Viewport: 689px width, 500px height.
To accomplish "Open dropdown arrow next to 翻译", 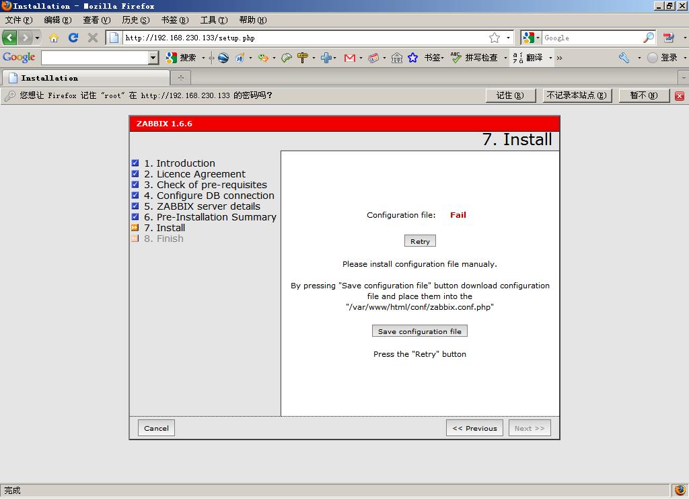I will [x=550, y=58].
